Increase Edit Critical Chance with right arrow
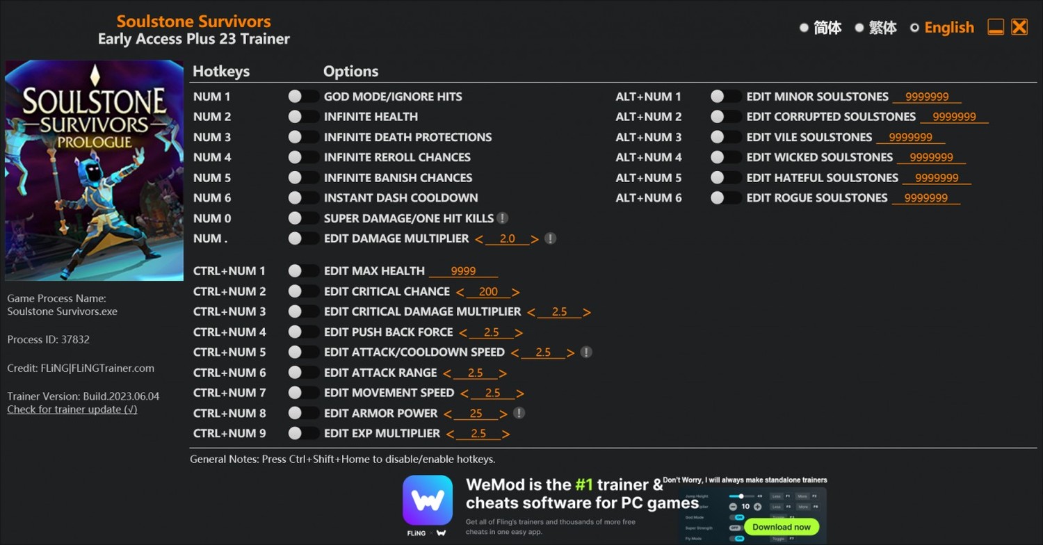 point(515,292)
